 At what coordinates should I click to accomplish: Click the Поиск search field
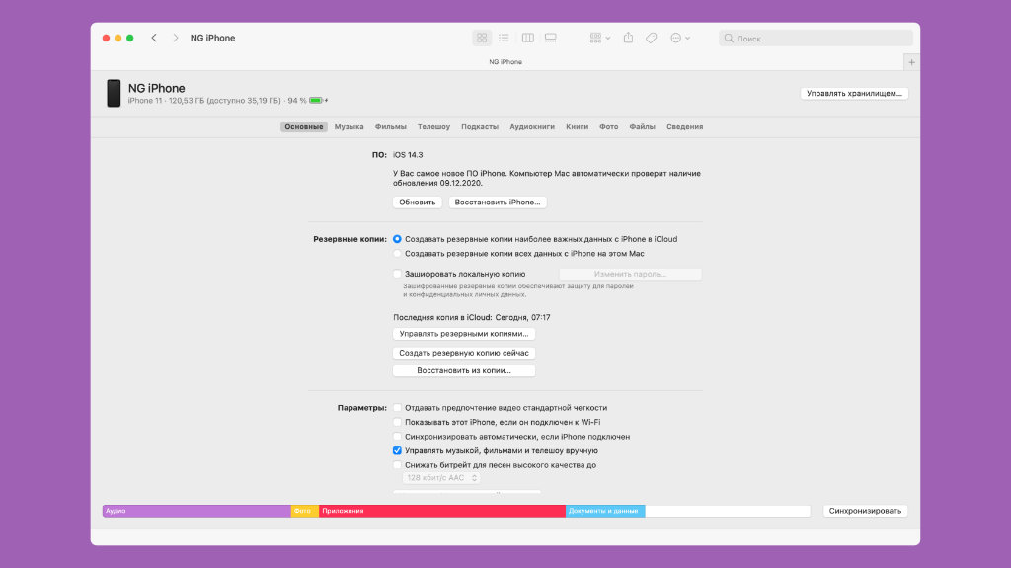coord(816,39)
